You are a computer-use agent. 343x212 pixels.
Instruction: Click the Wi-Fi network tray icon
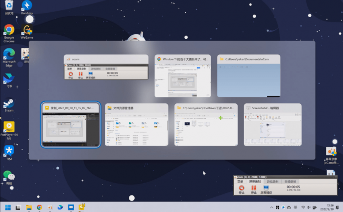click(x=303, y=207)
